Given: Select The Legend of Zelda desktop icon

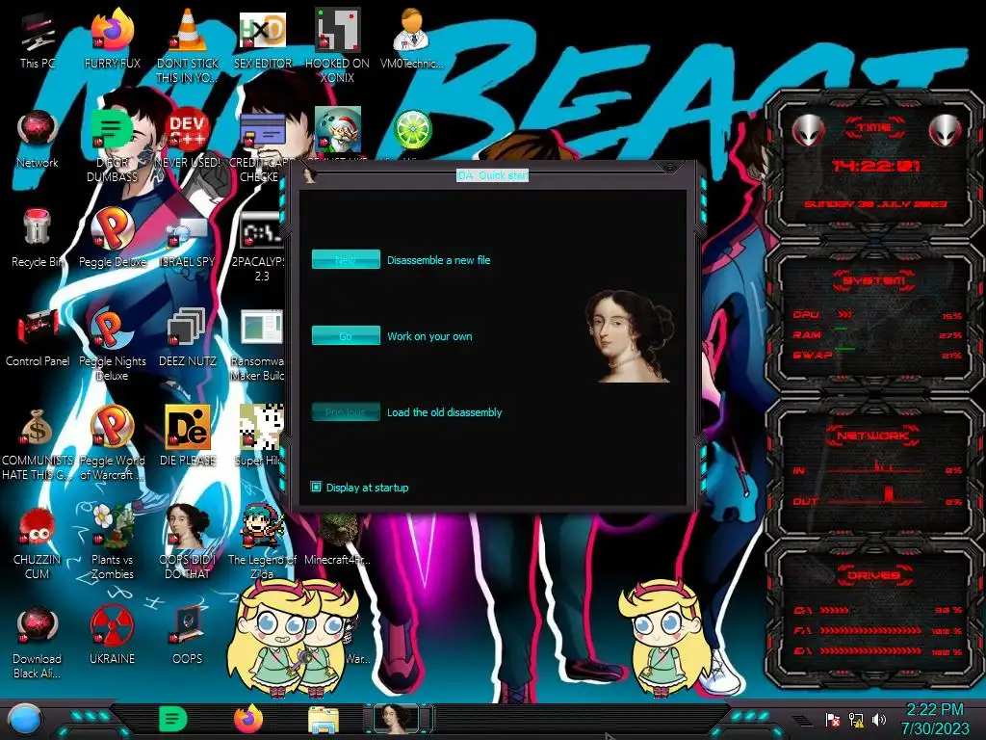Looking at the screenshot, I should coord(262,542).
